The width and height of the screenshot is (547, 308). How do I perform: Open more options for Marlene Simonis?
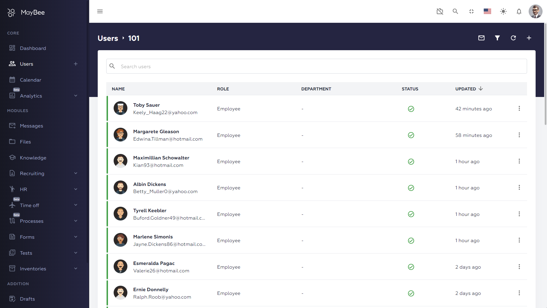point(519,240)
